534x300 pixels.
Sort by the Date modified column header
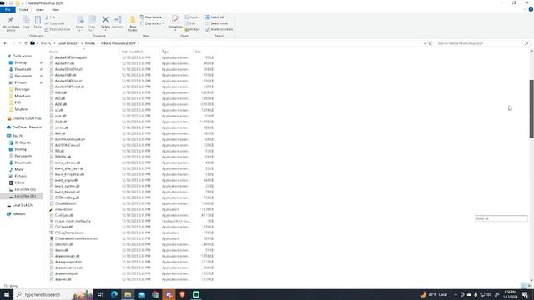(x=132, y=52)
